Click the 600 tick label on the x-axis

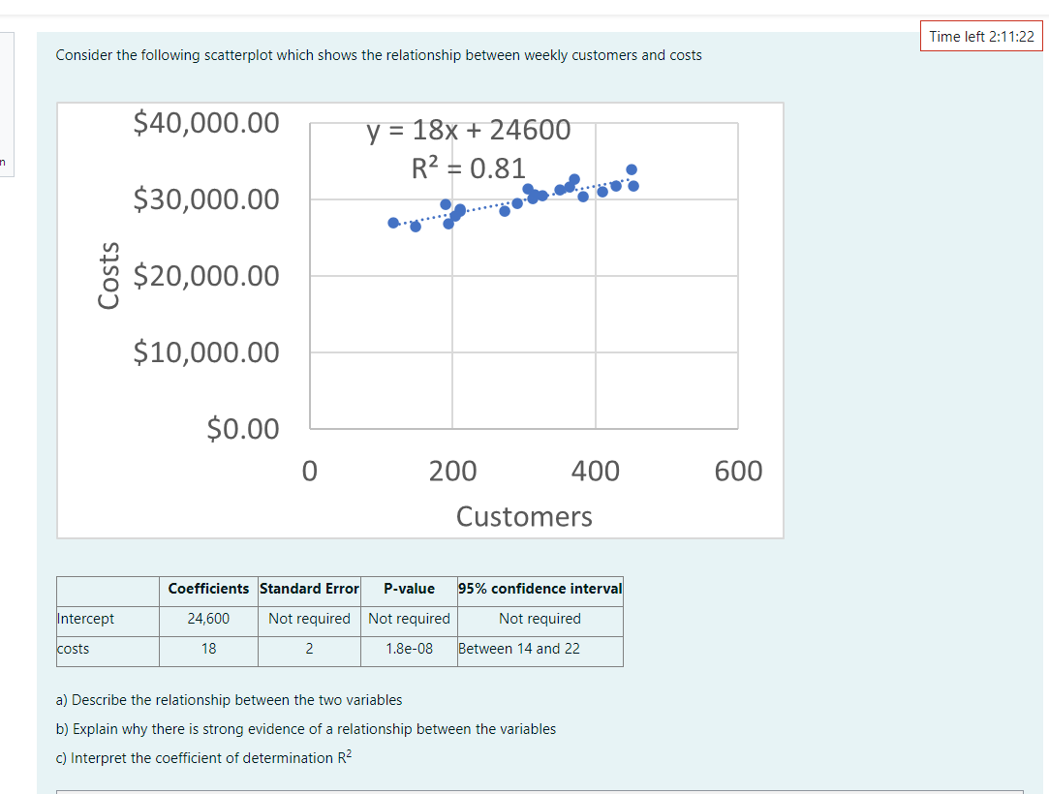pyautogui.click(x=738, y=470)
